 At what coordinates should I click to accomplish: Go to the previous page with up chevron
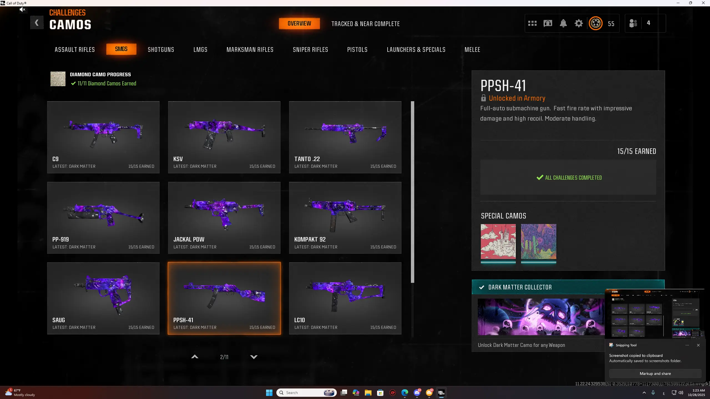click(195, 357)
